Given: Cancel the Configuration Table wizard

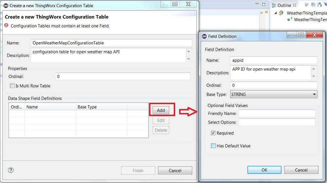Looking at the screenshot, I should [x=175, y=171].
